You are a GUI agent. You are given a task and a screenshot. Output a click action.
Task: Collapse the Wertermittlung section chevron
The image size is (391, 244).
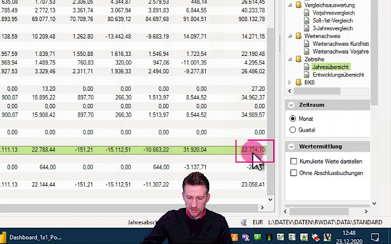291,147
